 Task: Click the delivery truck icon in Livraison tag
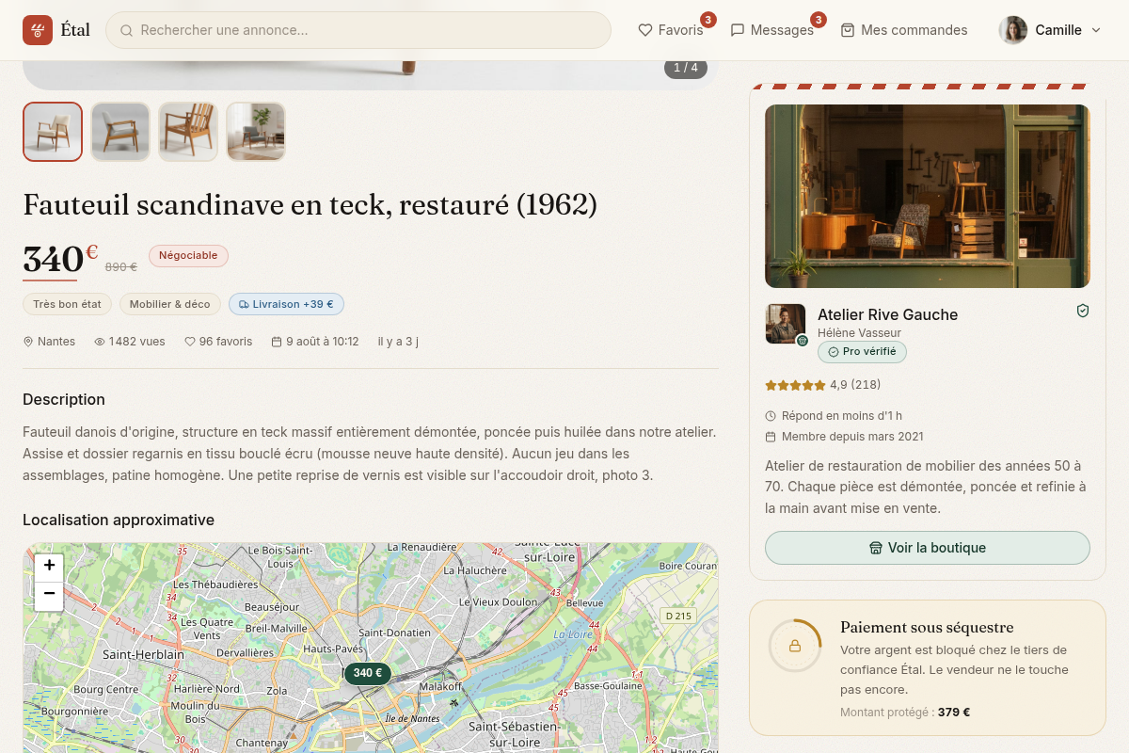point(244,305)
